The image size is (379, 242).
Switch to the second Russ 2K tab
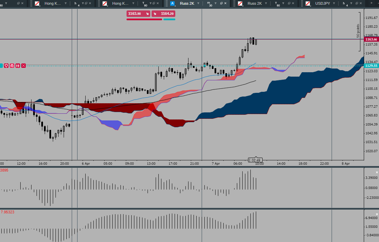[x=254, y=3]
